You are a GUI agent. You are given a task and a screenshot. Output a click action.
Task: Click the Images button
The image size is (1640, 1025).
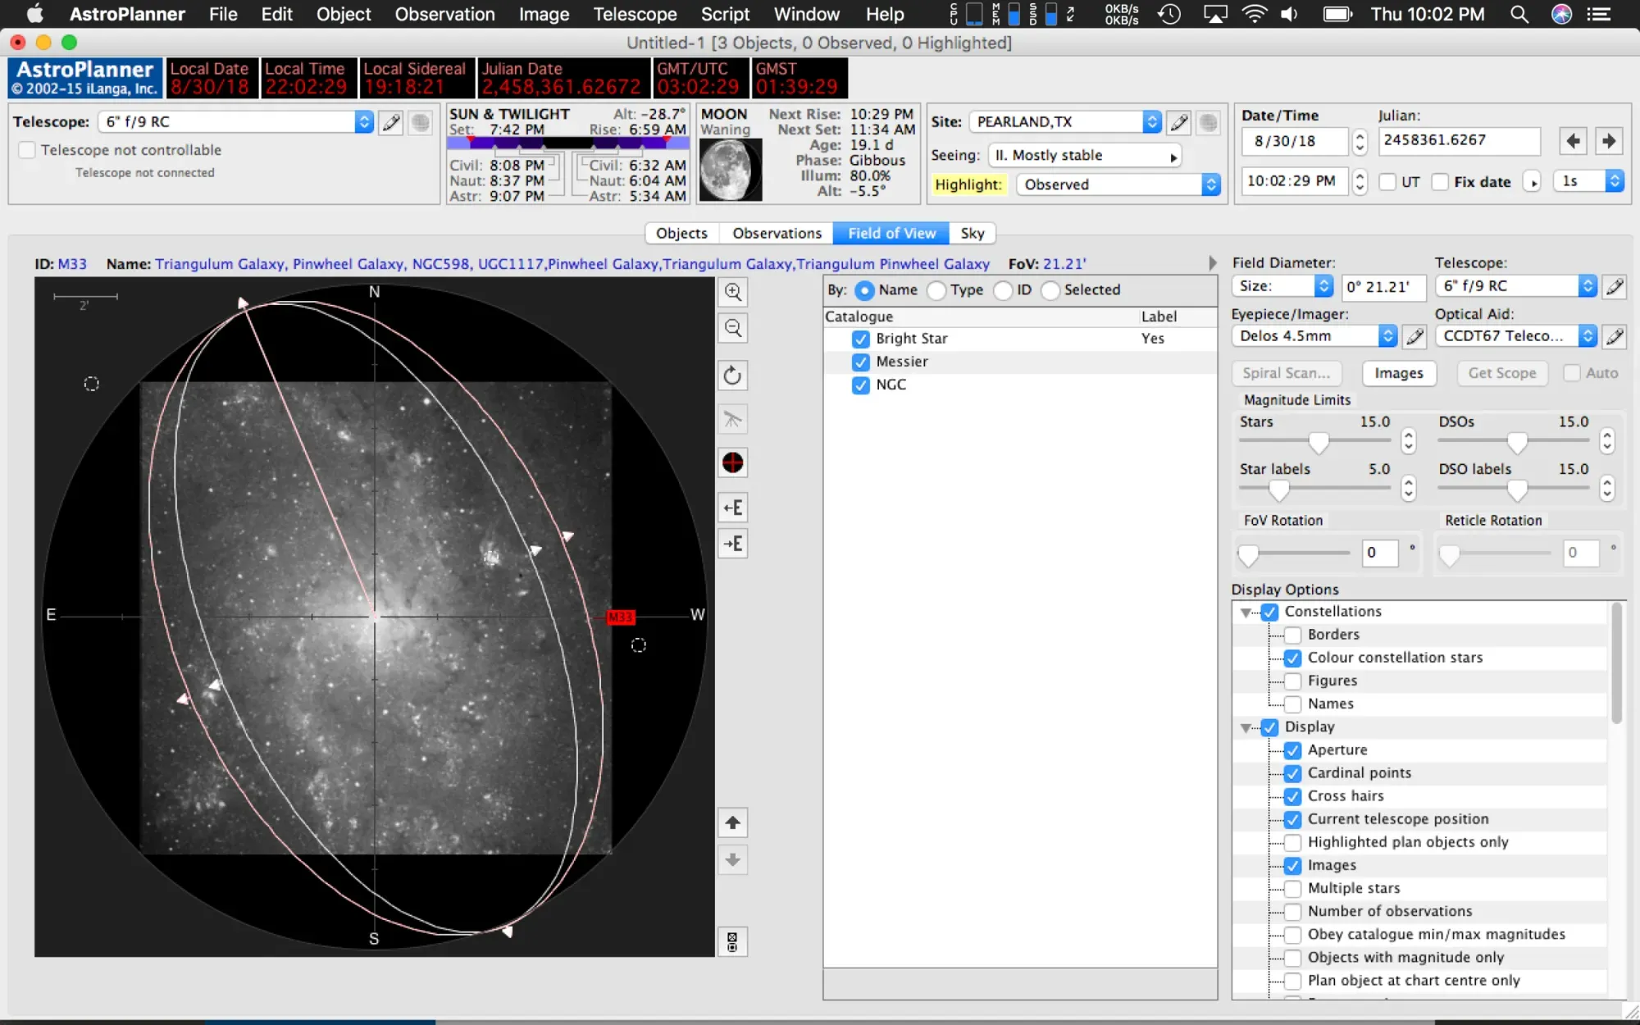1398,373
